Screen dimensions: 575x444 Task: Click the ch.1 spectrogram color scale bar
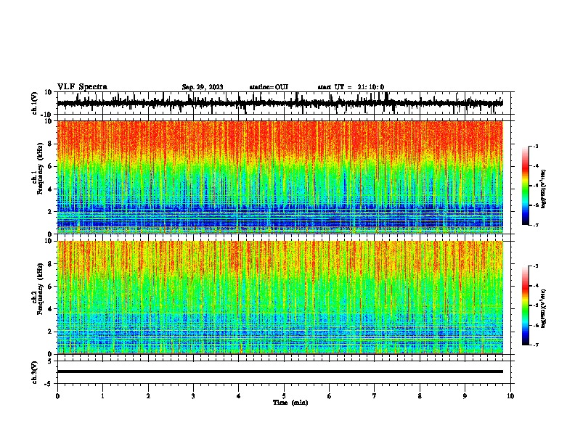click(526, 186)
